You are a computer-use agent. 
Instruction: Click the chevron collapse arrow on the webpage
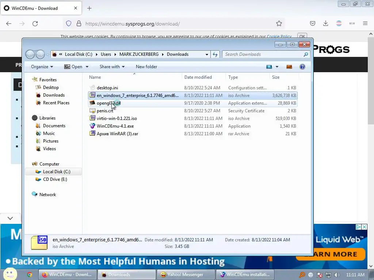[10, 218]
